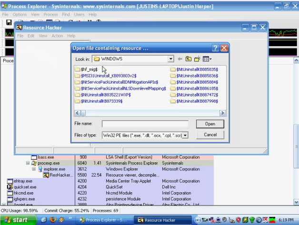Click the File name input field
The width and height of the screenshot is (299, 225).
click(145, 124)
